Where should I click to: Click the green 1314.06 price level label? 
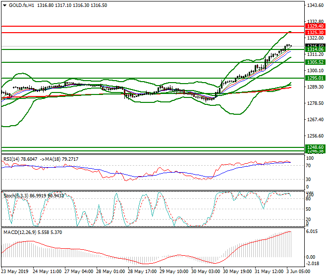[315, 49]
